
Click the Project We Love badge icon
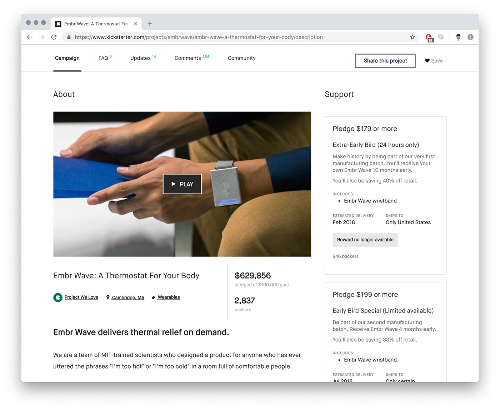[58, 297]
